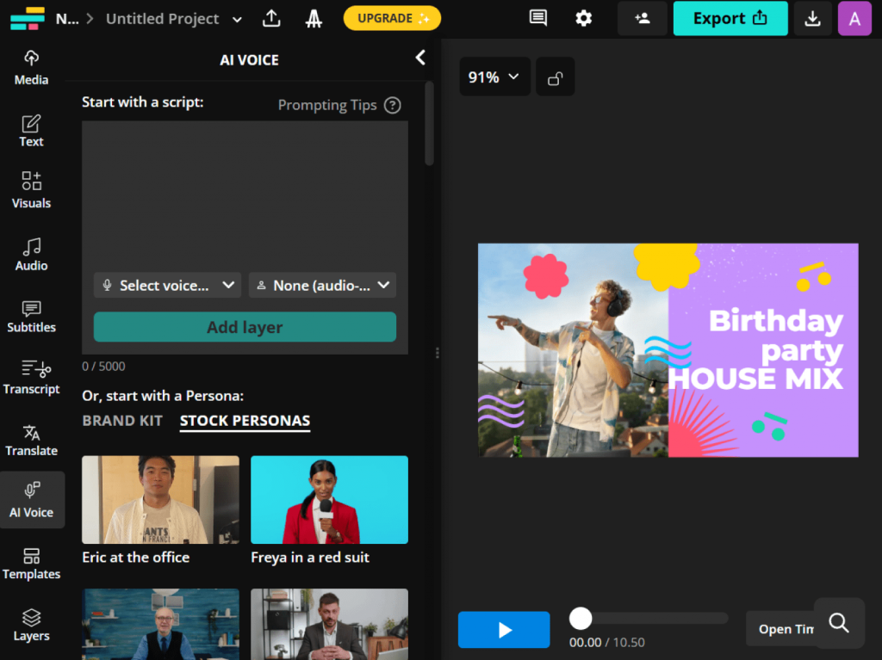Open the Transcript tool with scissors icon

[31, 377]
